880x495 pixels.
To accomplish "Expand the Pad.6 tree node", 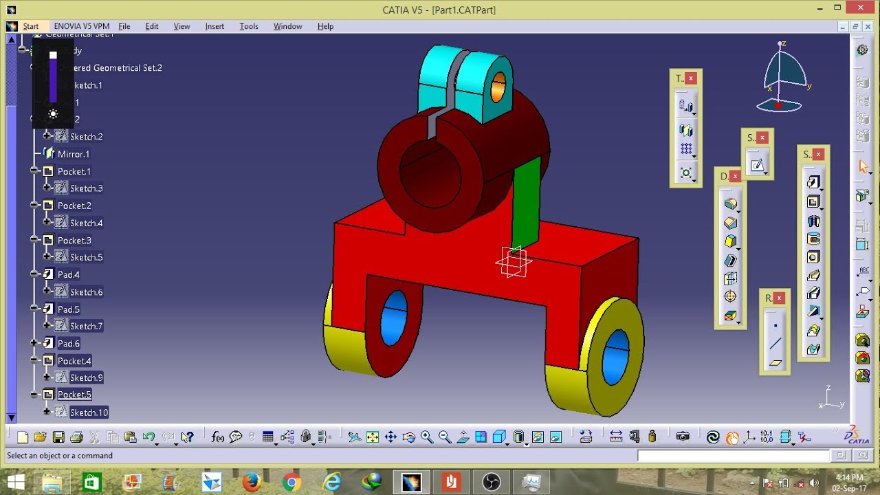I will coord(34,342).
